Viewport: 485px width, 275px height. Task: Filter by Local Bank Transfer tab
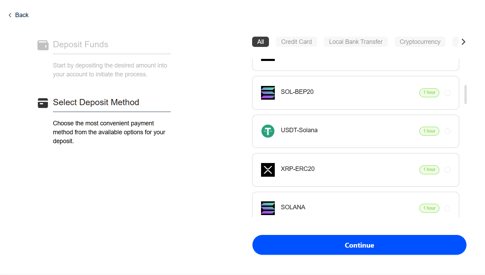[x=356, y=42]
